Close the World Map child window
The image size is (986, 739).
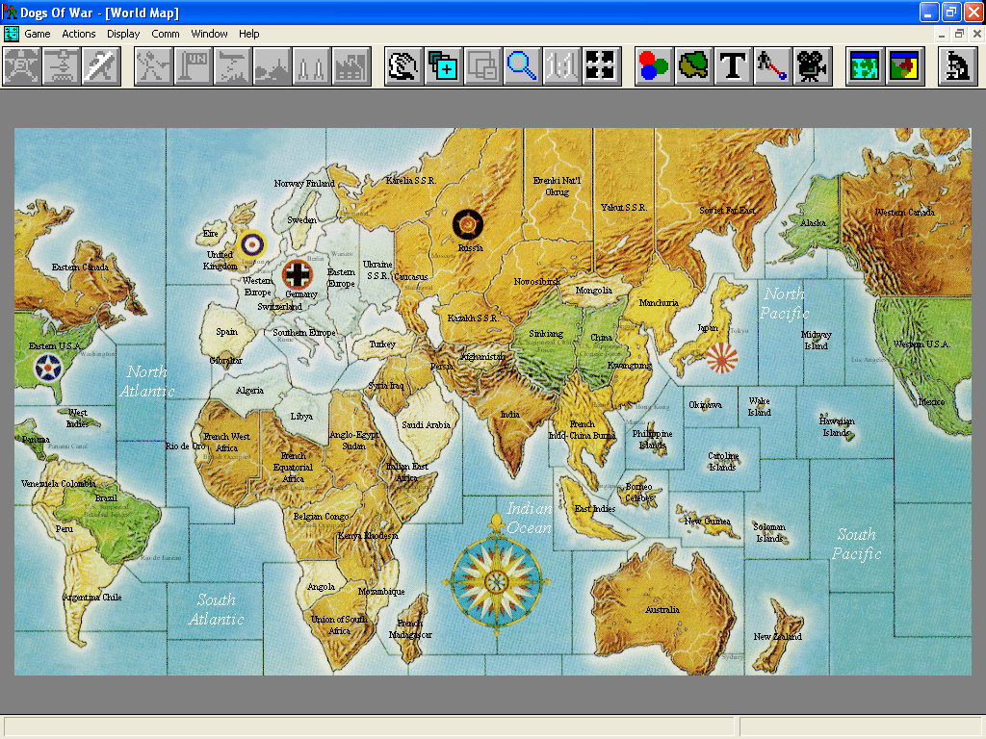(976, 34)
